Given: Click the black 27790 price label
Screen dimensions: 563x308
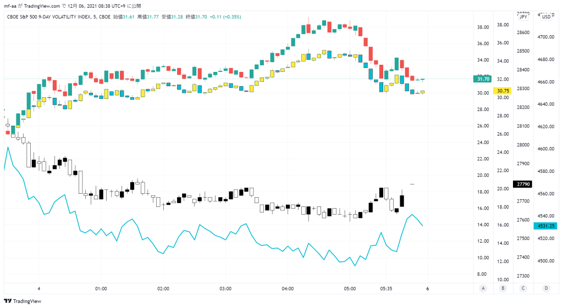Looking at the screenshot, I should (523, 184).
